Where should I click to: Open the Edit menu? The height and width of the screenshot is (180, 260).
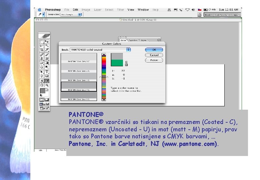click(x=75, y=10)
